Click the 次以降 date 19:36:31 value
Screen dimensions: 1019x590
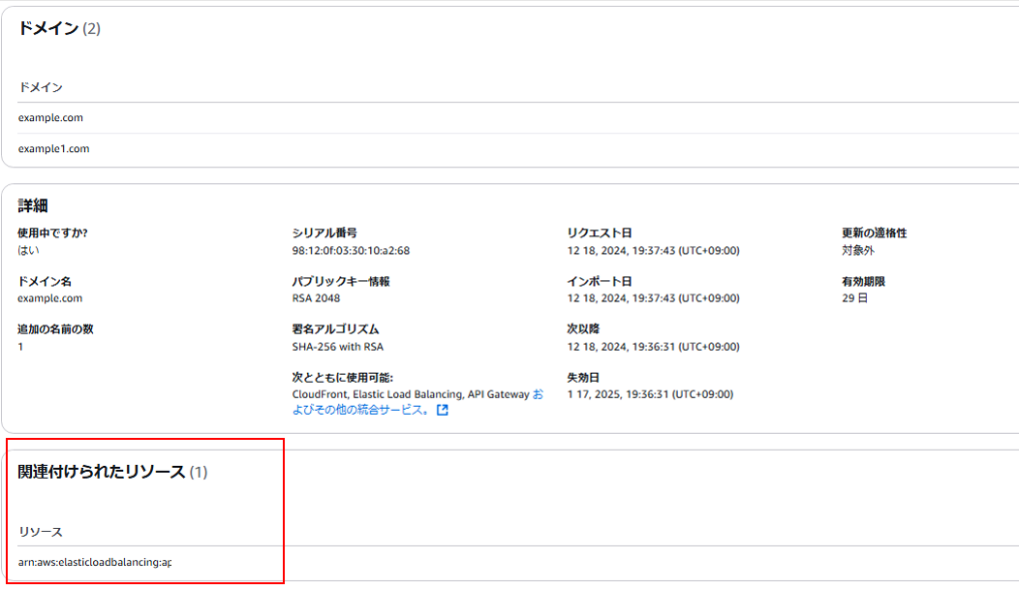pyautogui.click(x=653, y=346)
